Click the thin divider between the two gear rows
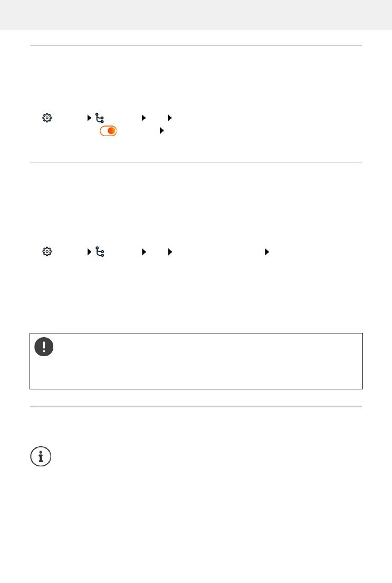This screenshot has height=583, width=392. point(196,163)
